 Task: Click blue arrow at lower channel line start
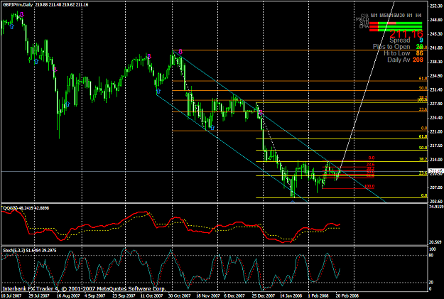click(x=158, y=91)
